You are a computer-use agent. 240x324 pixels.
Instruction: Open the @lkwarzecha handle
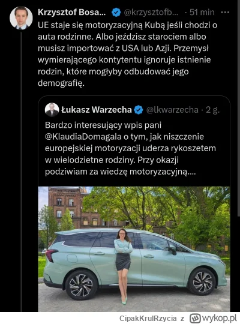(x=172, y=110)
